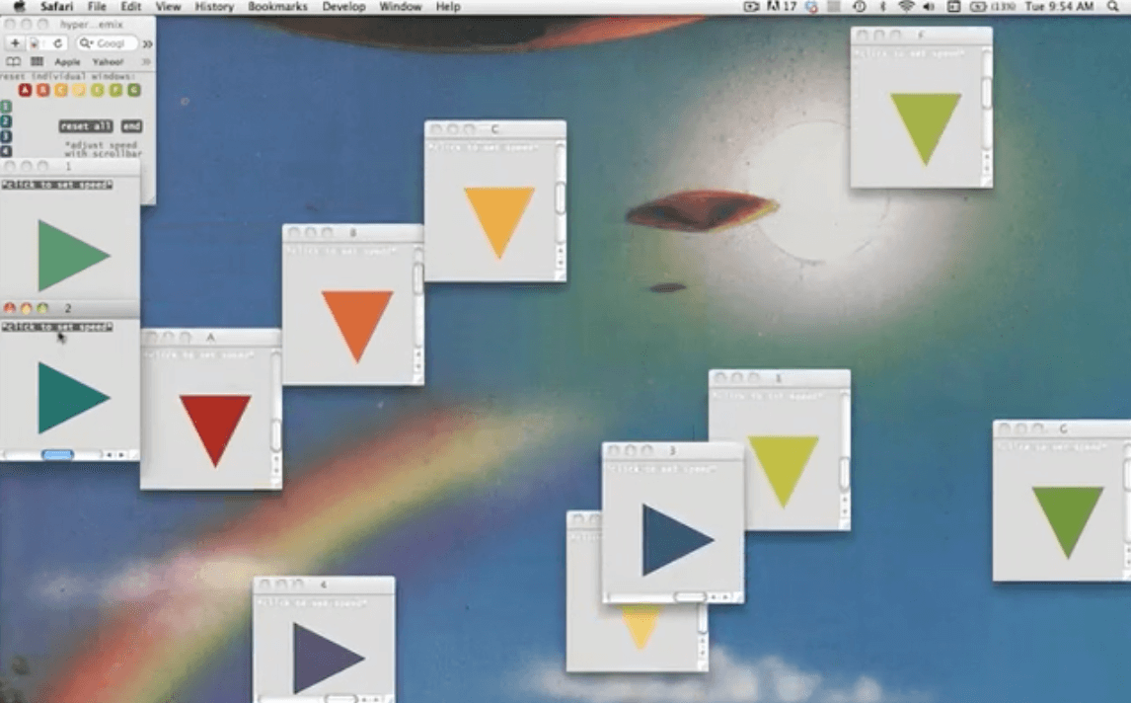Image resolution: width=1131 pixels, height=703 pixels.
Task: Reset window B with the orange B badge
Action: [43, 90]
